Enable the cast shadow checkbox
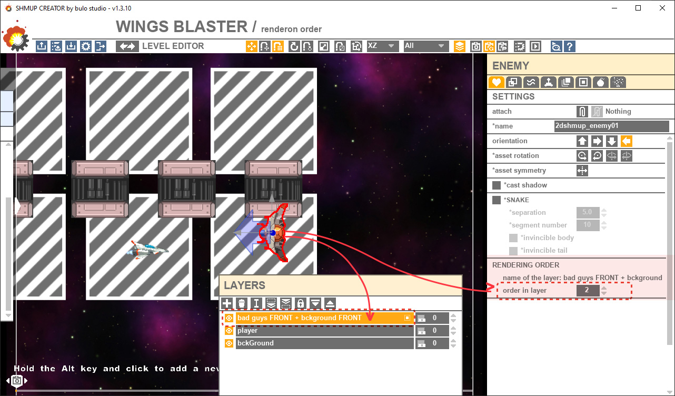 pyautogui.click(x=497, y=185)
